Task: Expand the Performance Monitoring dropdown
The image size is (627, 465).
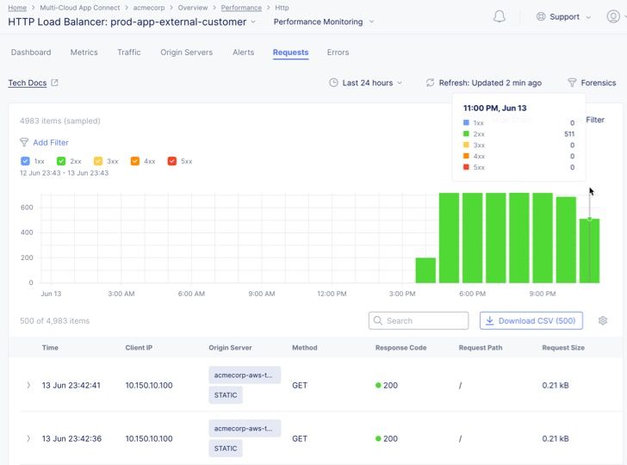Action: 324,22
